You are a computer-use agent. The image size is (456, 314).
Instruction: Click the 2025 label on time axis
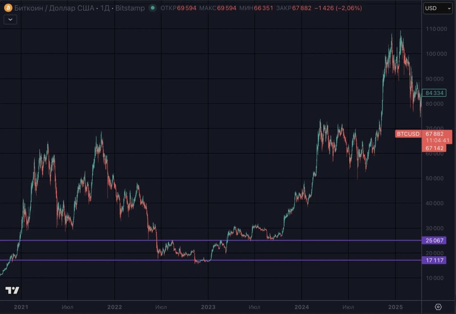395,307
